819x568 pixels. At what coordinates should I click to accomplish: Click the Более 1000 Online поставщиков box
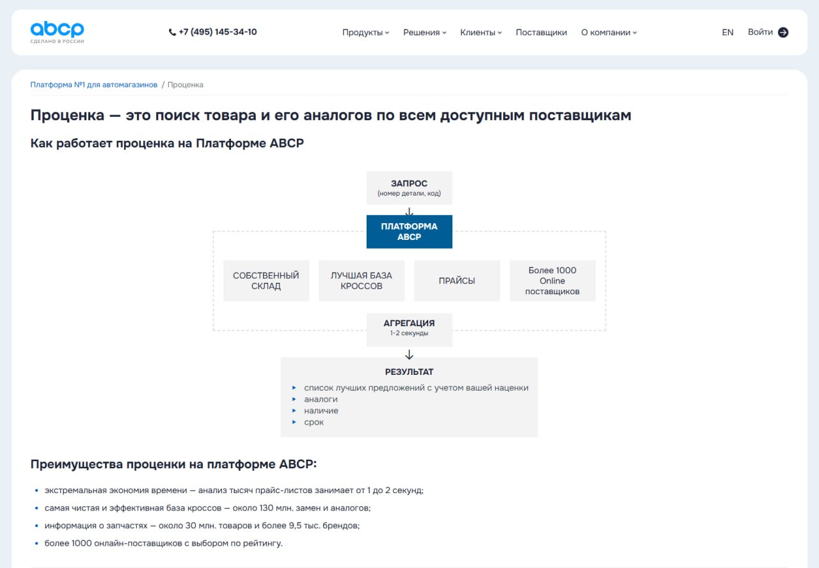coord(553,281)
